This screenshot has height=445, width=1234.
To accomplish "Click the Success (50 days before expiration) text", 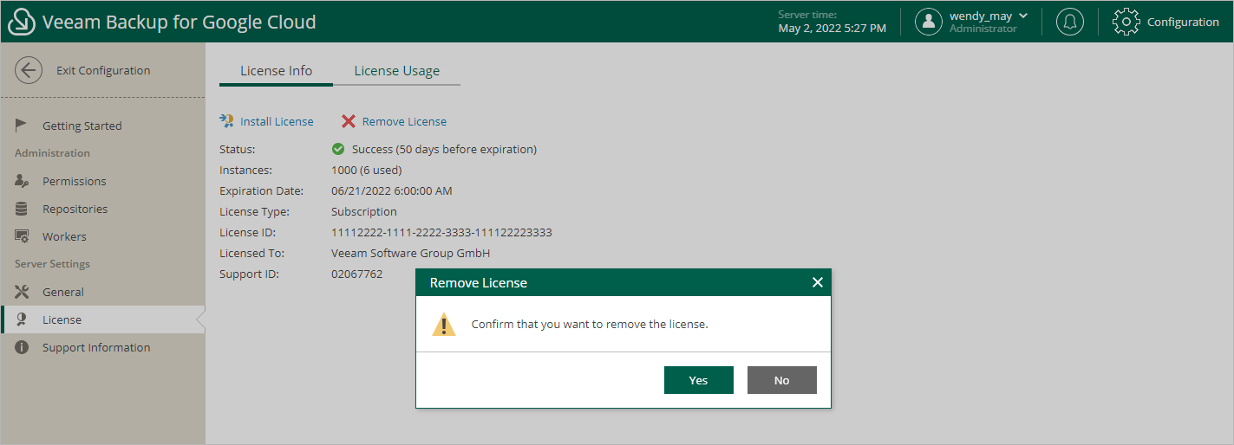I will click(444, 149).
